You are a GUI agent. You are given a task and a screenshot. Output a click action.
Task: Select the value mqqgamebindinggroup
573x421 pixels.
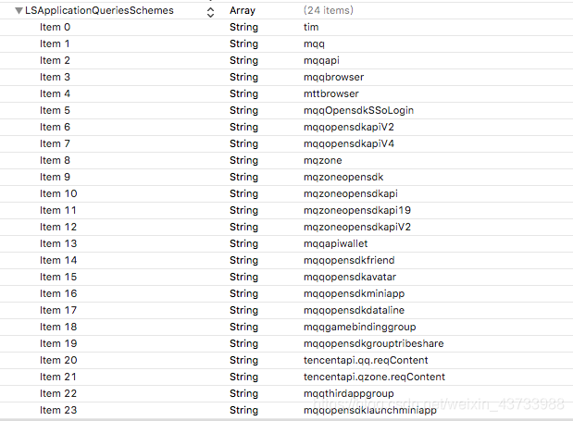tap(359, 328)
